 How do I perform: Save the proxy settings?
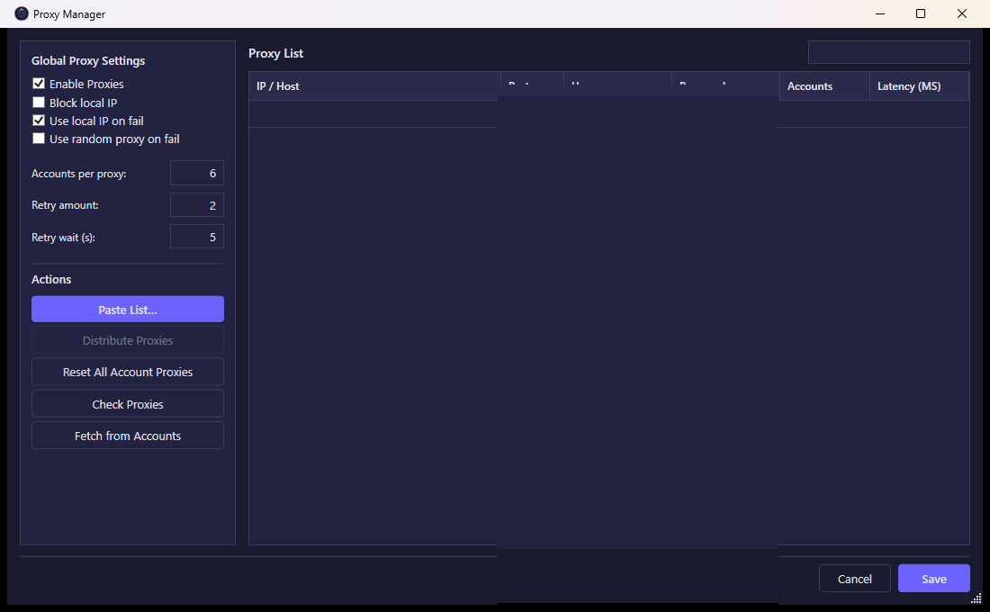click(934, 579)
